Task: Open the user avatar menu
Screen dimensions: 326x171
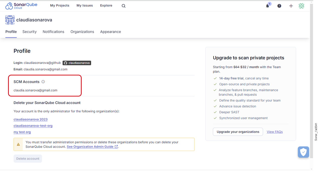Action: [301, 6]
